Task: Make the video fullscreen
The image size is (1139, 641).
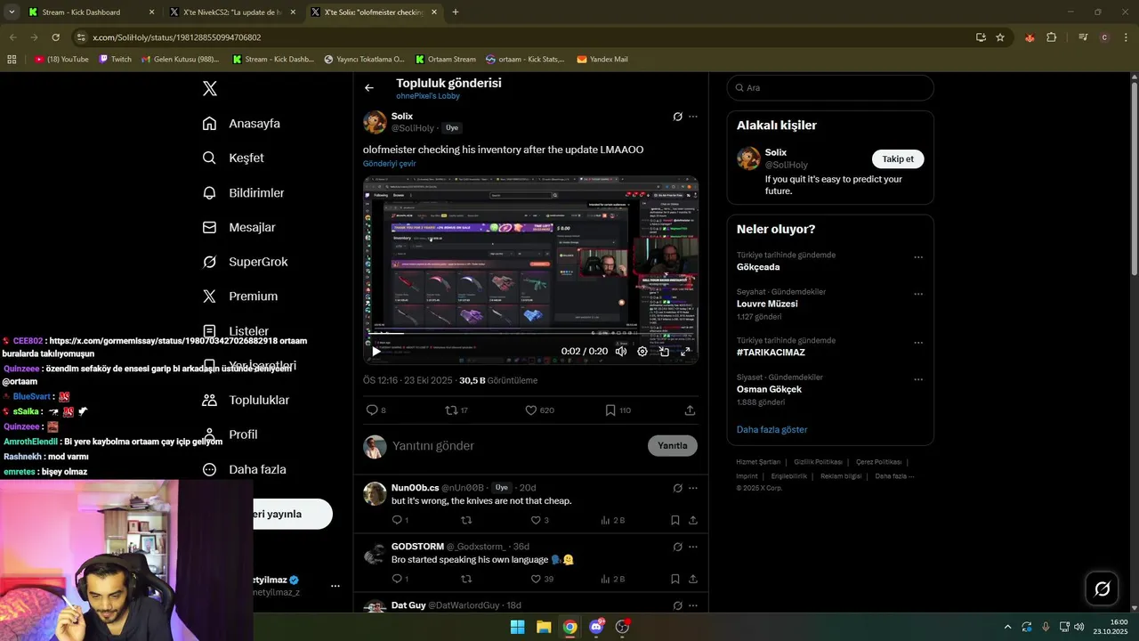Action: tap(685, 352)
